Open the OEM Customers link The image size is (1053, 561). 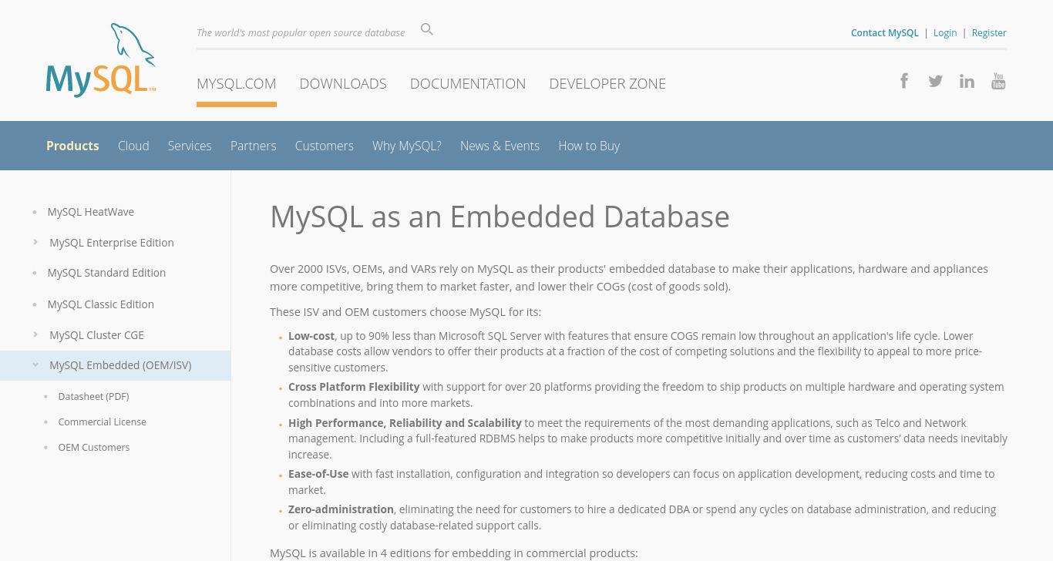(x=94, y=447)
